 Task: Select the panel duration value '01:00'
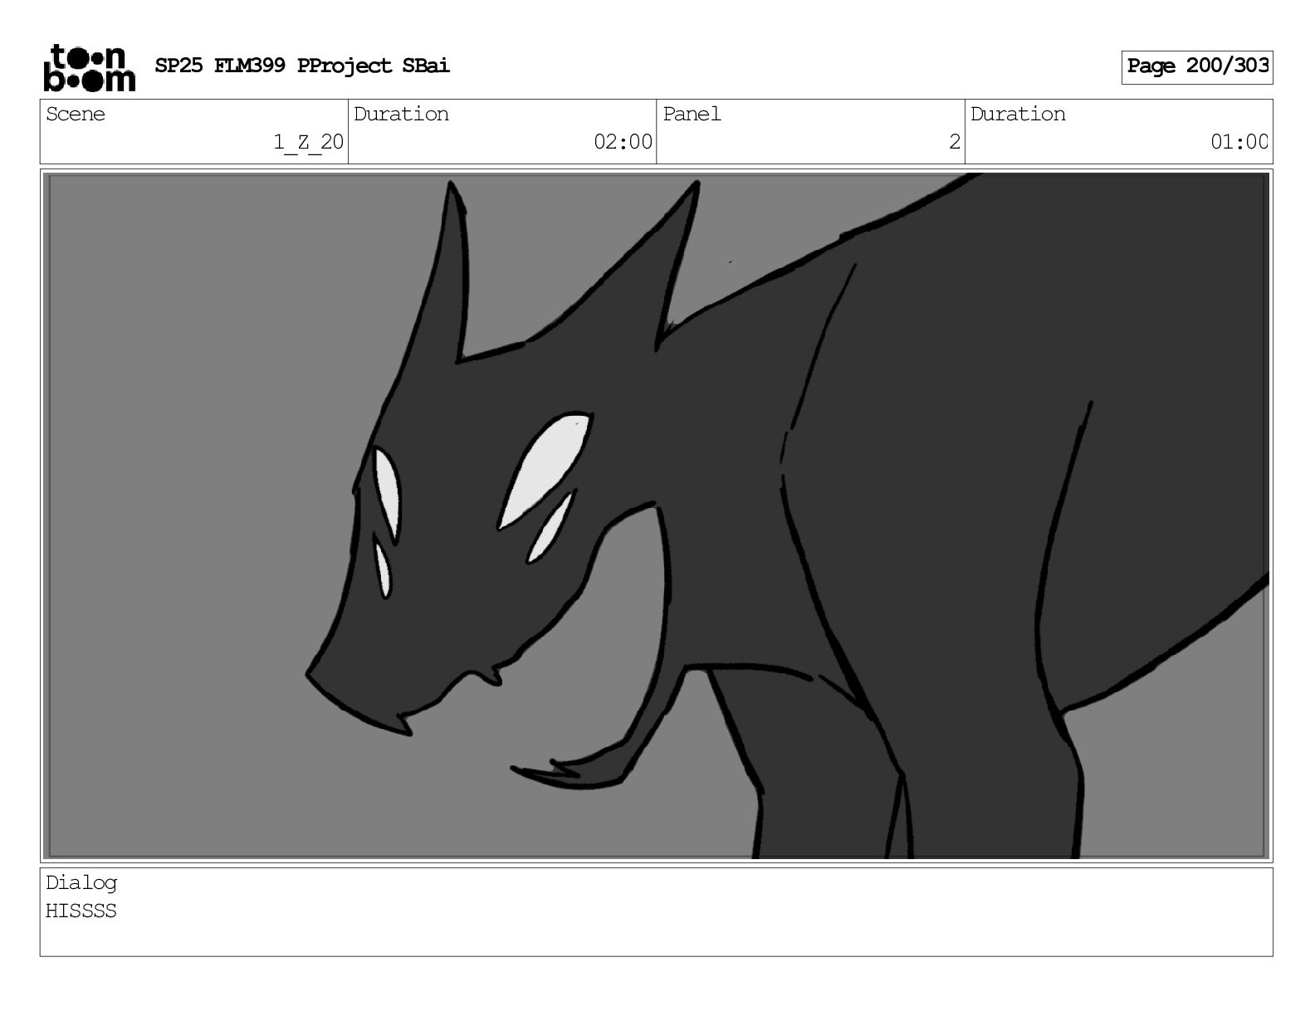1239,142
